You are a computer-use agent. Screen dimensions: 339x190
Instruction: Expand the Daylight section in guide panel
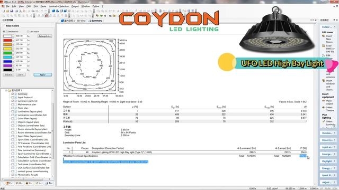(328, 161)
